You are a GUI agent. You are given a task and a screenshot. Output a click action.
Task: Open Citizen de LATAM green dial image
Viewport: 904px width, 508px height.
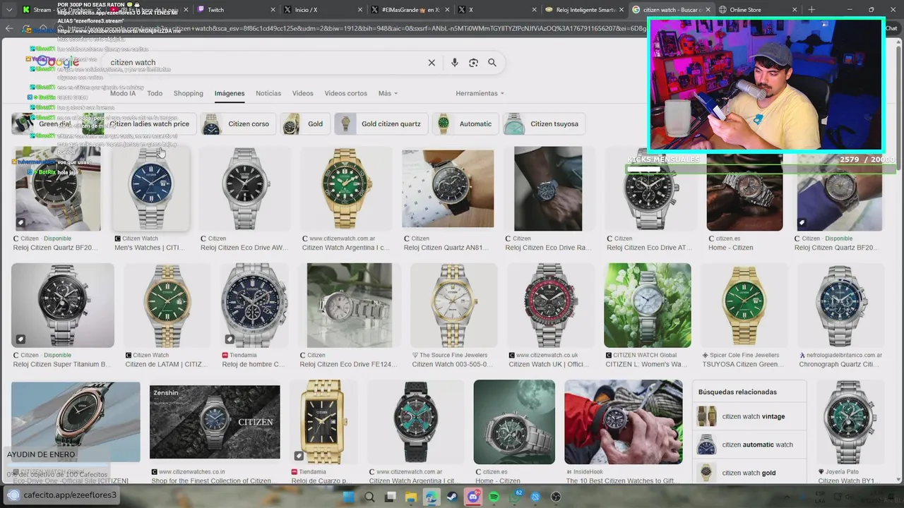coord(167,306)
